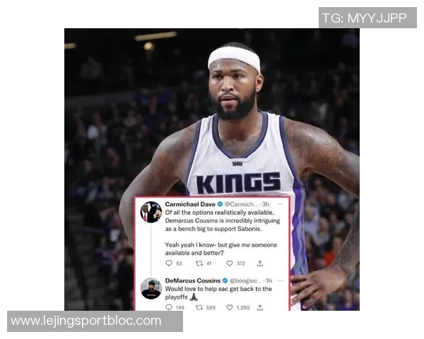
Task: Open DeMarcus Cousins' profile avatar
Action: coord(151,288)
